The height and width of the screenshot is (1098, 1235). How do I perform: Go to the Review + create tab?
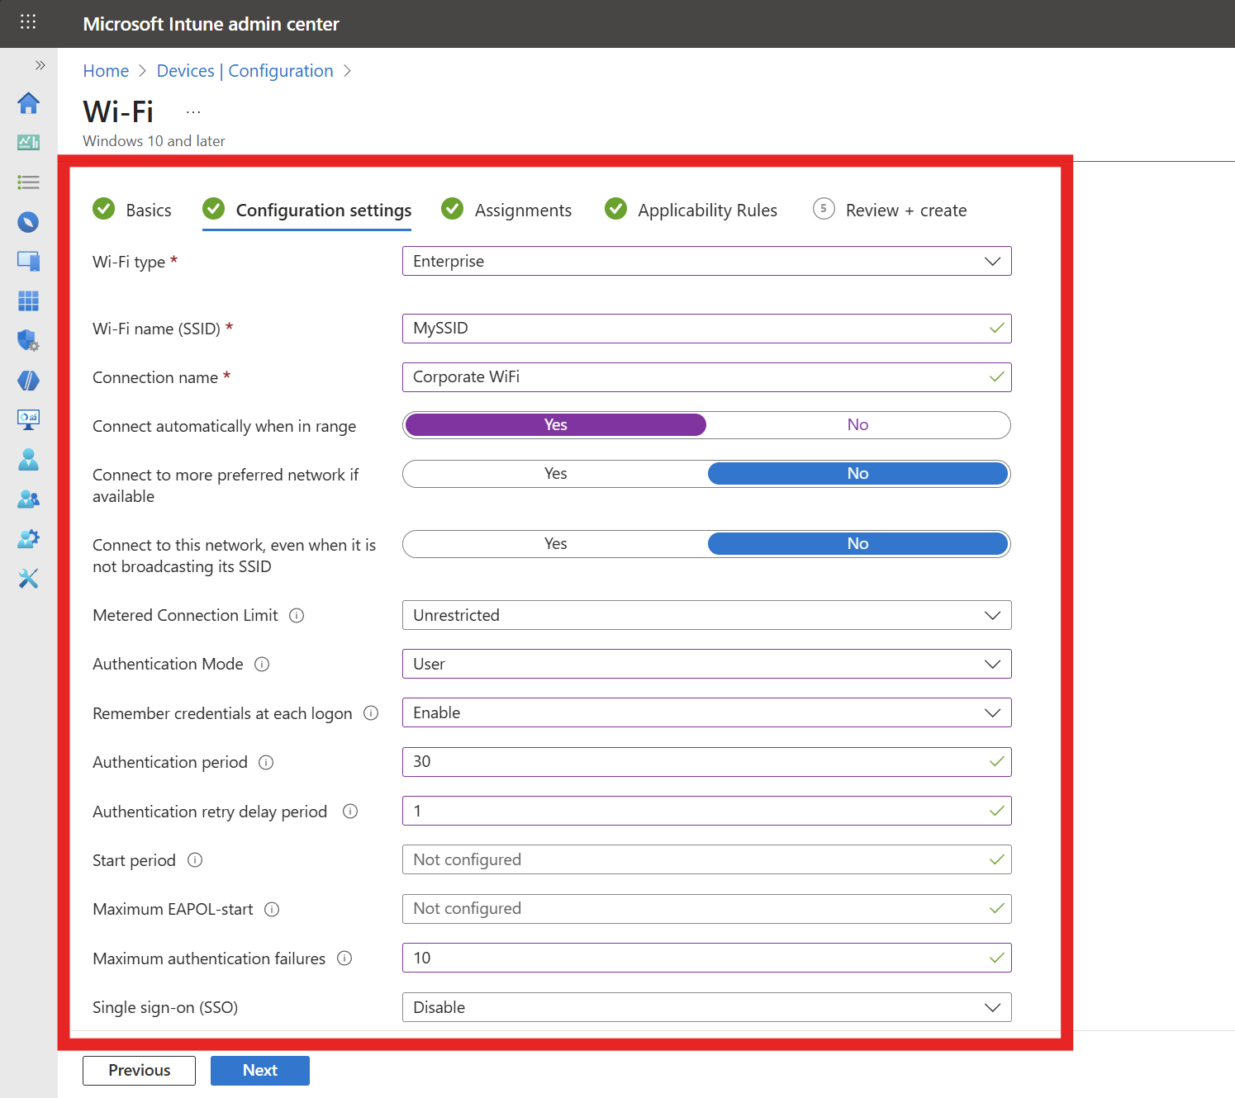click(x=905, y=211)
